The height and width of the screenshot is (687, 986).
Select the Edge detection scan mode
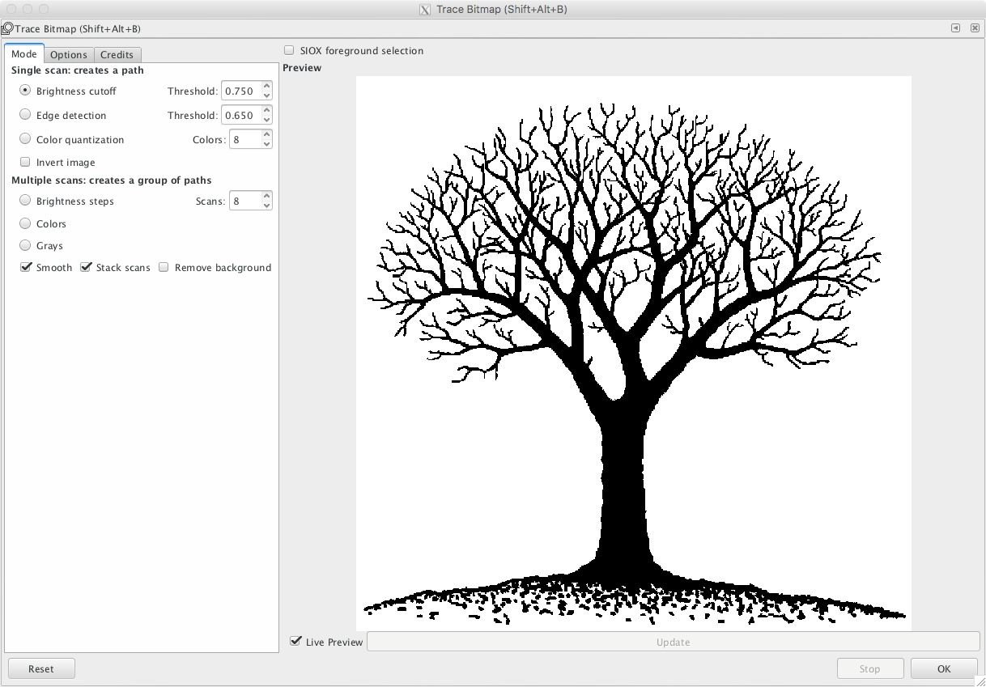pos(25,114)
